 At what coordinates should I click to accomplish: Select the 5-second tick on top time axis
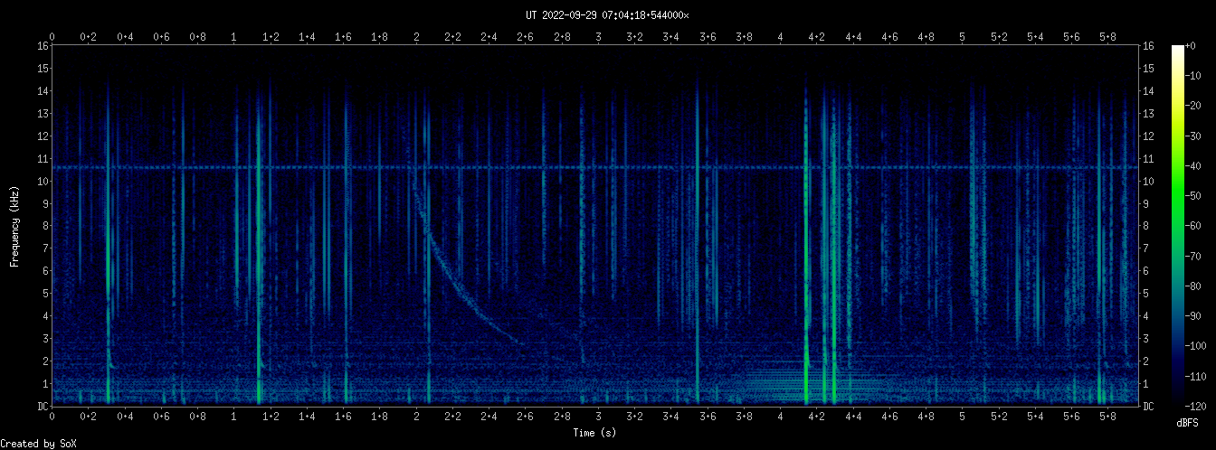click(962, 37)
